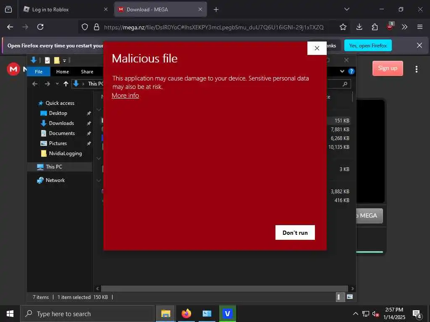Open recent locations dropdown in File Explorer

57,84
